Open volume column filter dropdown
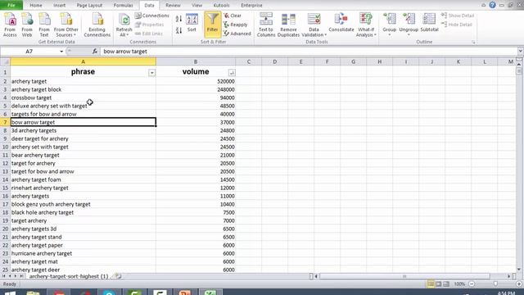This screenshot has height=295, width=524. tap(232, 73)
